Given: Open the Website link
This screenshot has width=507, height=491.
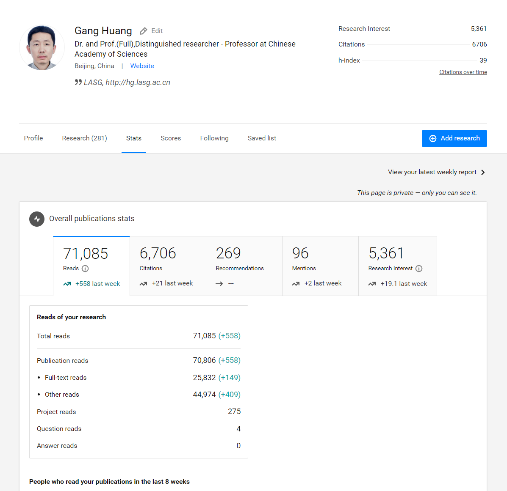Looking at the screenshot, I should [x=142, y=66].
